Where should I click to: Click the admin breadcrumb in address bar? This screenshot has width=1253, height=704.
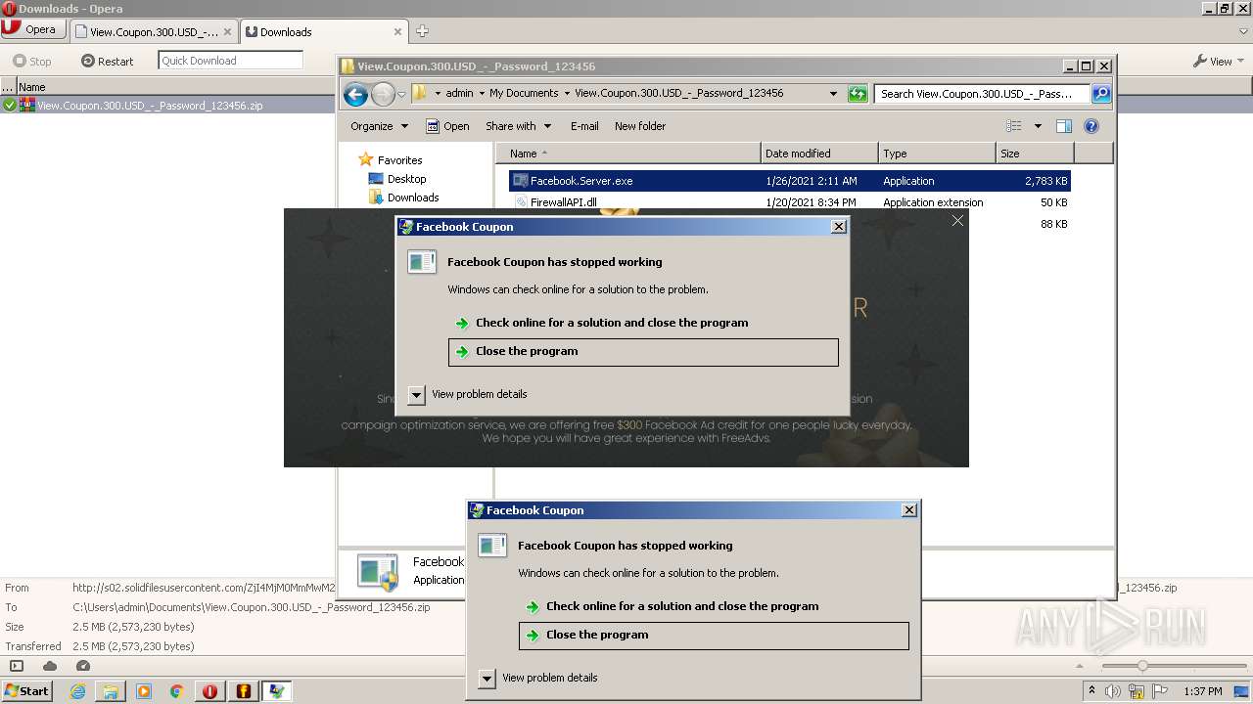click(x=459, y=94)
